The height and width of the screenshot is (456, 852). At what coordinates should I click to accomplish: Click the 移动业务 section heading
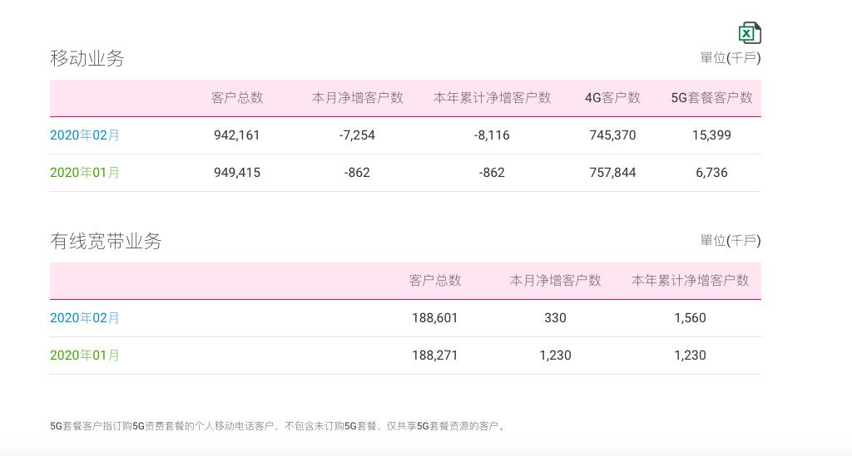tap(87, 58)
